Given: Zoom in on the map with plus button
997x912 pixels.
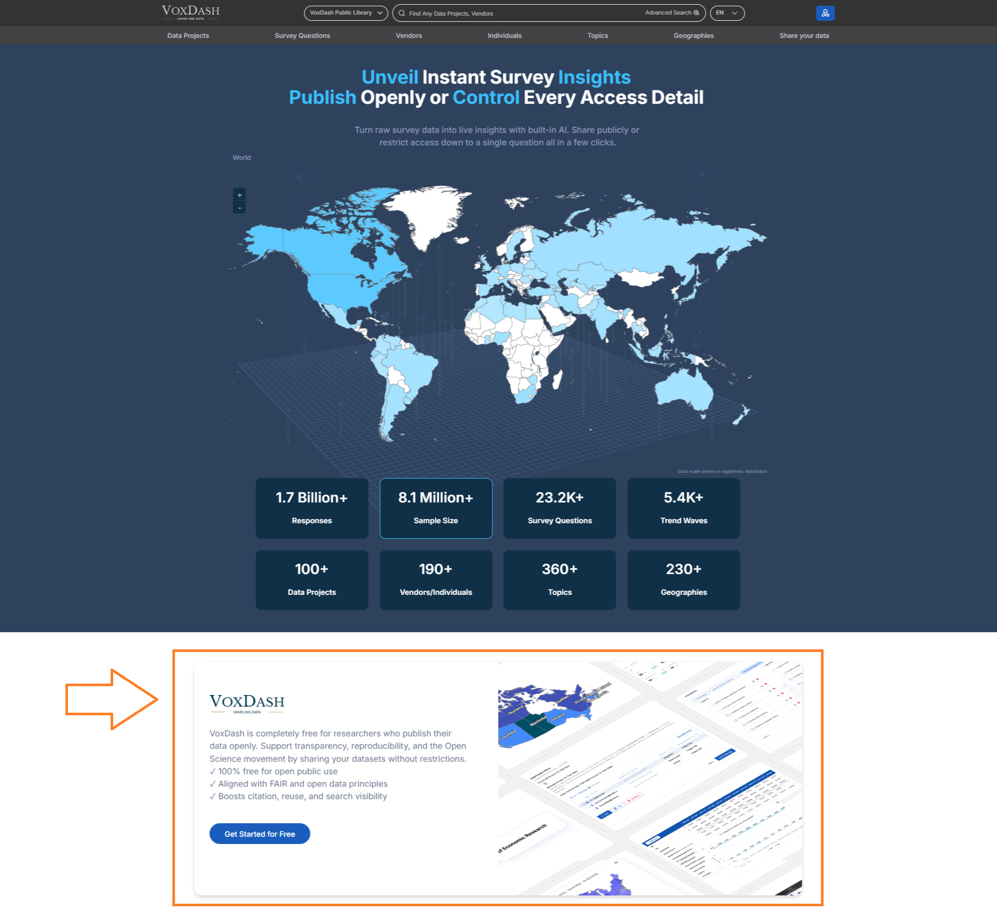Looking at the screenshot, I should pos(239,195).
